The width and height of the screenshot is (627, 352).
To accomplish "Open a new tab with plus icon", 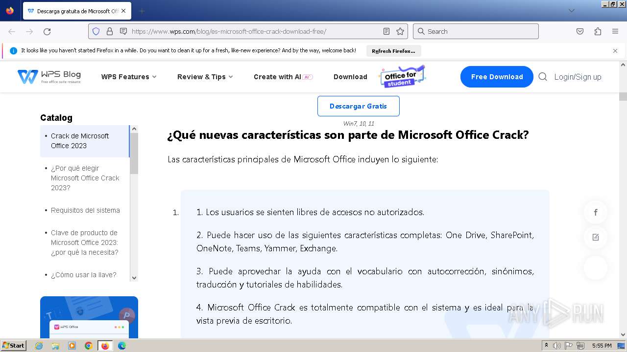I will [142, 11].
